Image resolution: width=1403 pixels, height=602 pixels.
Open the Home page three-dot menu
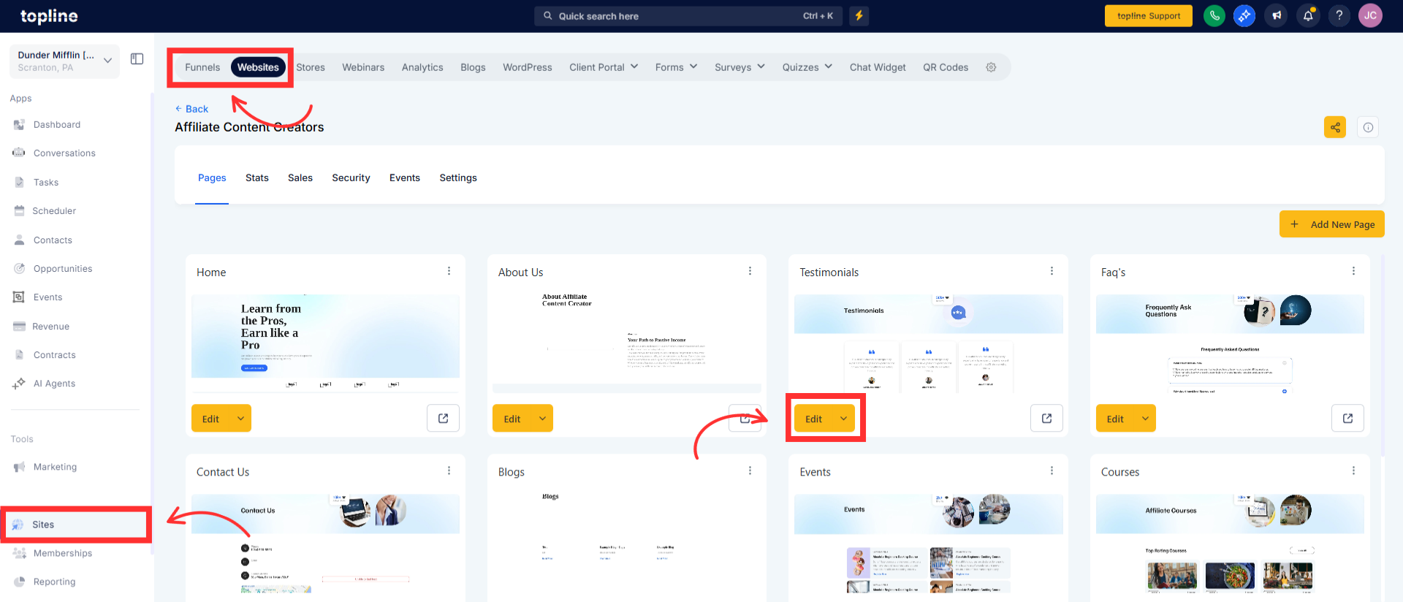(x=449, y=271)
